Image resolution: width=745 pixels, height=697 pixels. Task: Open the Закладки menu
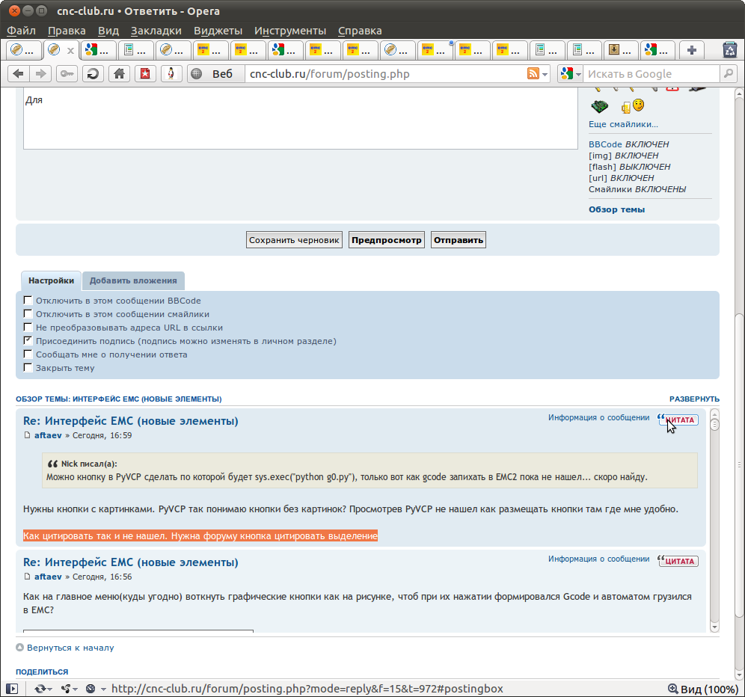pos(156,31)
